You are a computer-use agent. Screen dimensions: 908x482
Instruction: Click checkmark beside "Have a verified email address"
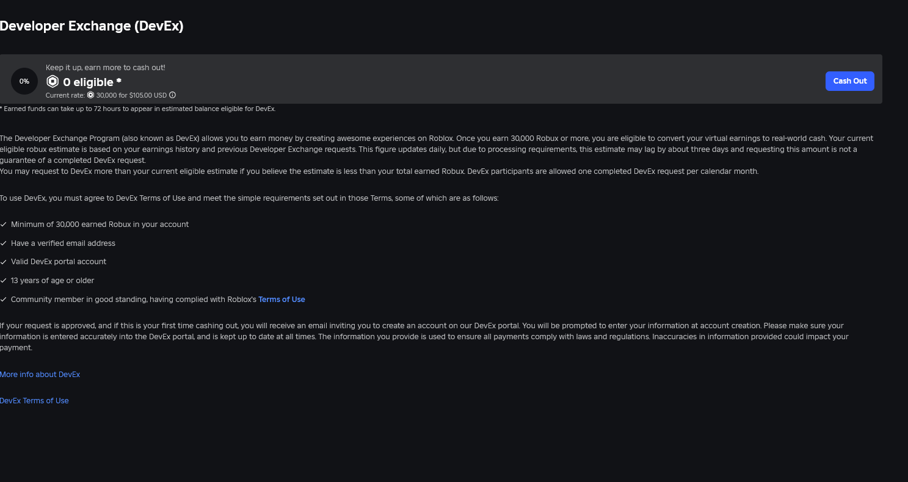[x=3, y=243]
